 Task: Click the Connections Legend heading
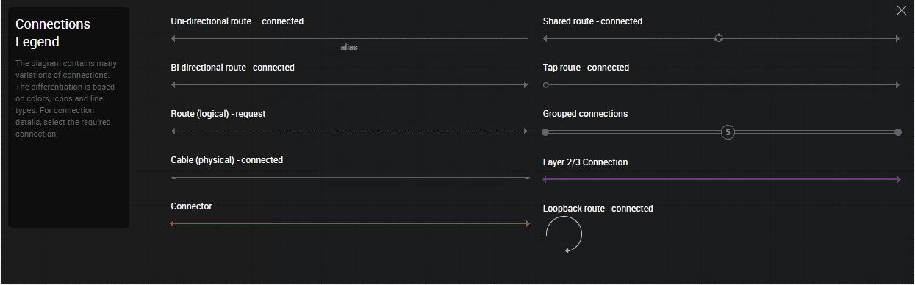click(53, 33)
